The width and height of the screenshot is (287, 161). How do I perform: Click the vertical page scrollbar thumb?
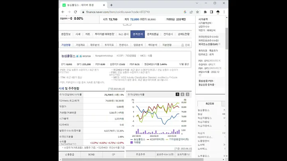(227, 38)
